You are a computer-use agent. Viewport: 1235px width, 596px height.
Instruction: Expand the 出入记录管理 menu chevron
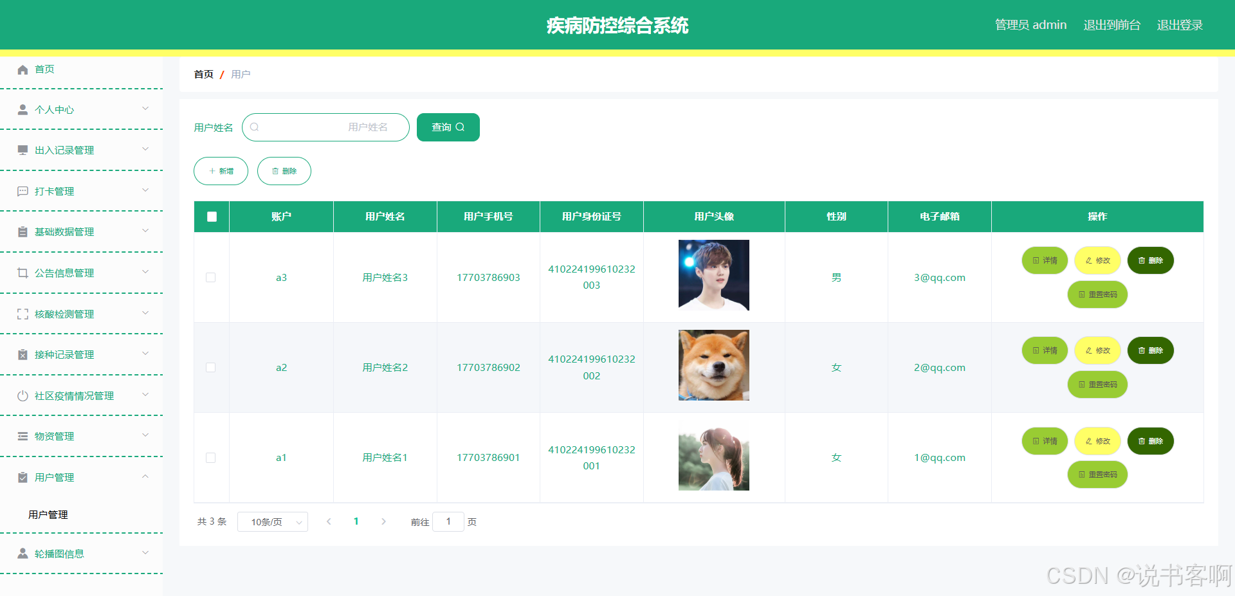pyautogui.click(x=145, y=149)
